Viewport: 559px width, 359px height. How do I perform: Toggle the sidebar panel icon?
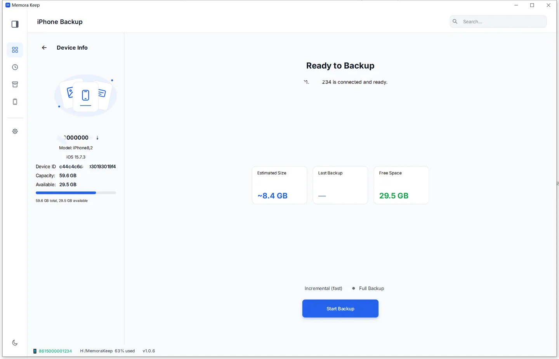(15, 24)
